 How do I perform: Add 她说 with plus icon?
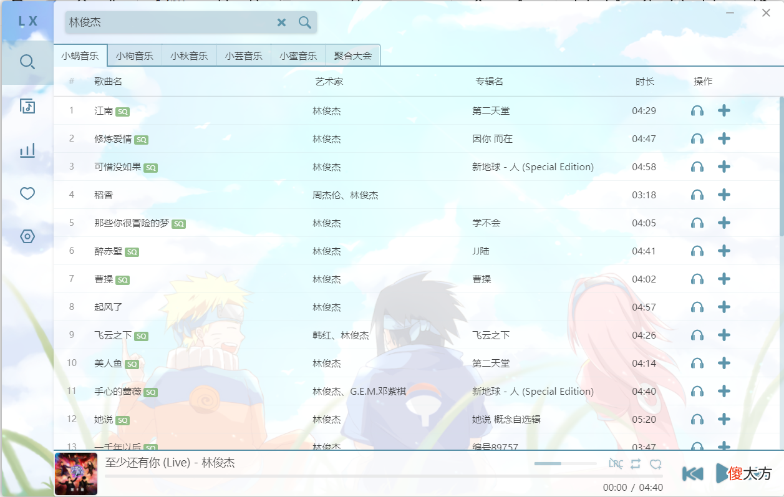724,419
